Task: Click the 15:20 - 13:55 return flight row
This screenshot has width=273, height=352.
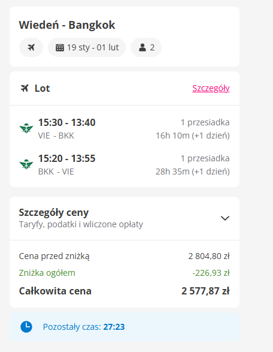Action: point(125,165)
